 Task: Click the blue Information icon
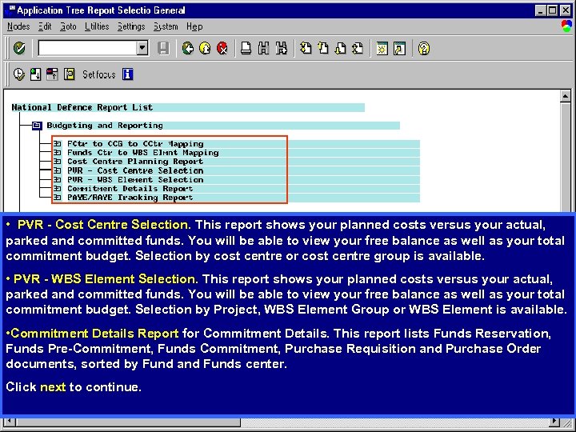click(x=127, y=74)
